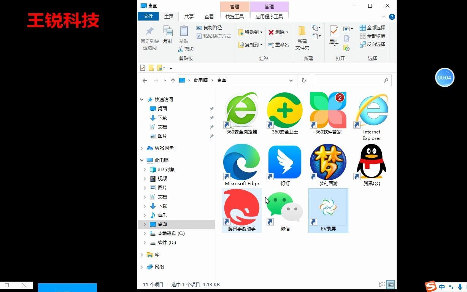The width and height of the screenshot is (467, 292).
Task: Click the ribbon help question mark
Action: click(x=392, y=17)
